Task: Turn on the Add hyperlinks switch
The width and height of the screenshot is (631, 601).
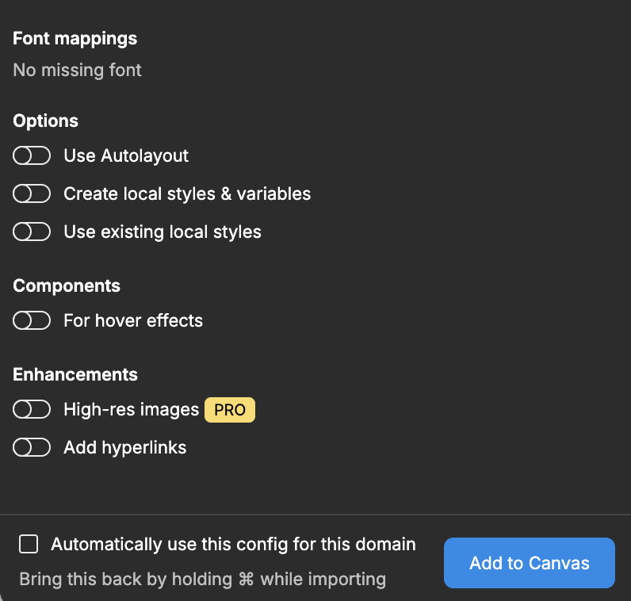Action: pyautogui.click(x=32, y=447)
